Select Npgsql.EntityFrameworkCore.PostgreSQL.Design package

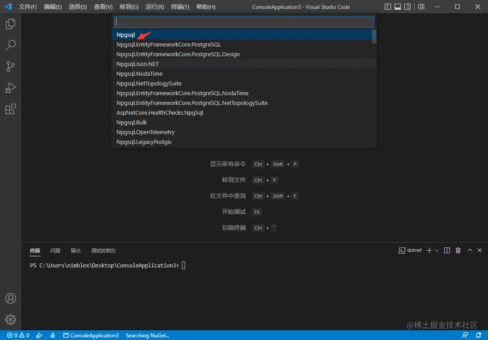point(242,54)
